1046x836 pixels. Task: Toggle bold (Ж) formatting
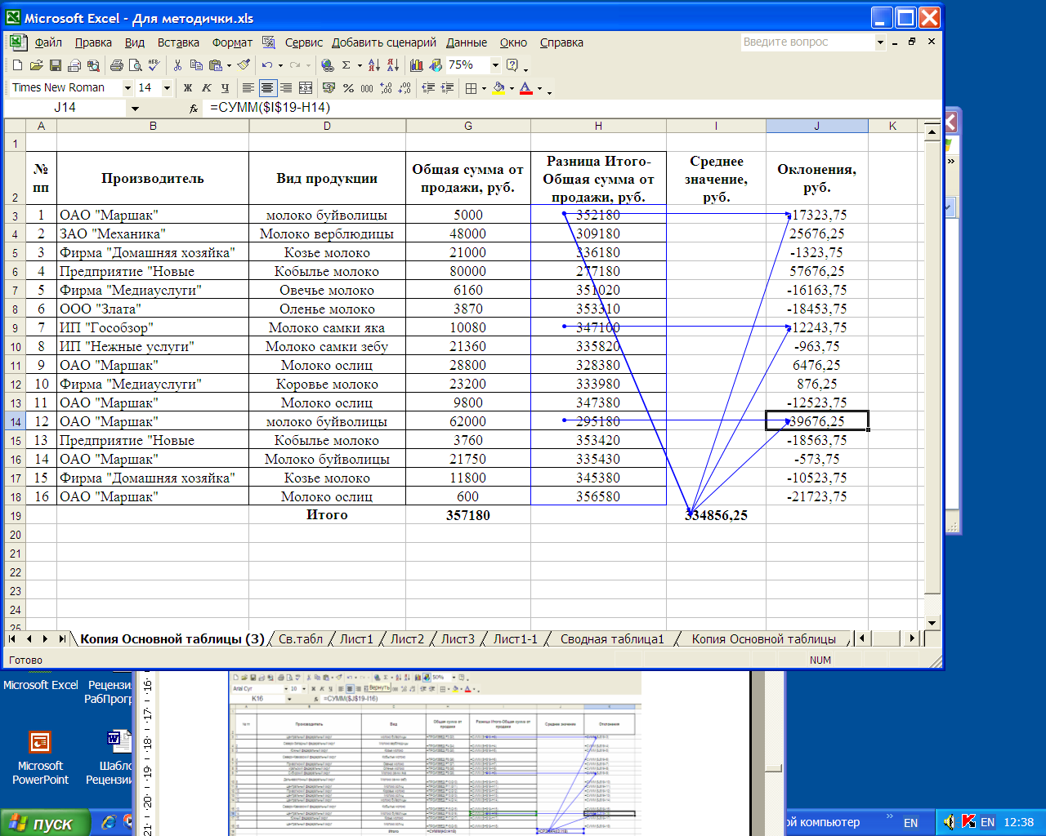point(188,87)
